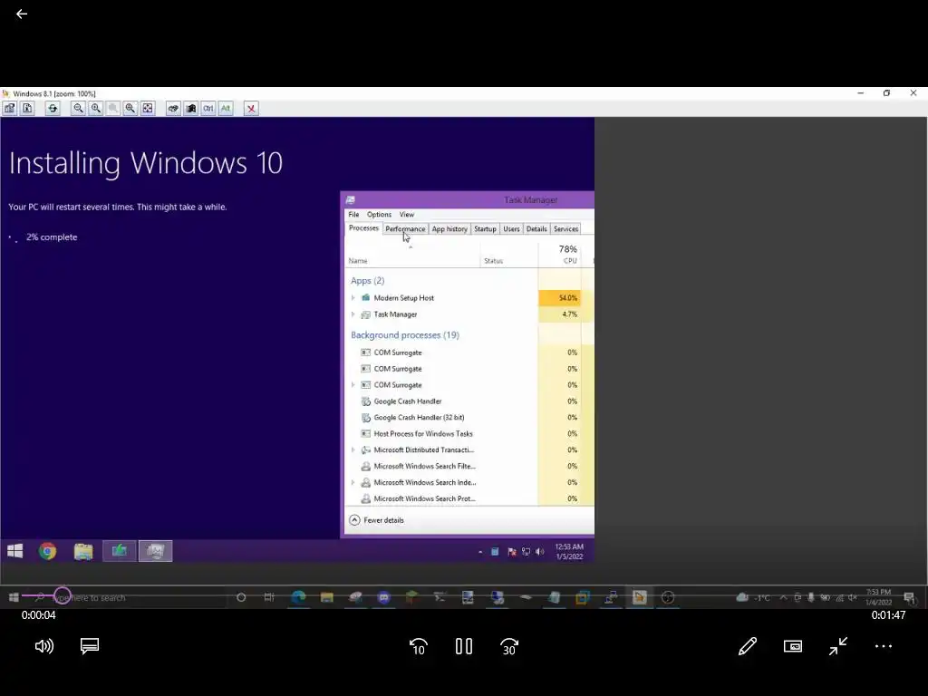Screen dimensions: 928x696
Task: Open the Start button in the remote taskbar
Action: [x=14, y=551]
